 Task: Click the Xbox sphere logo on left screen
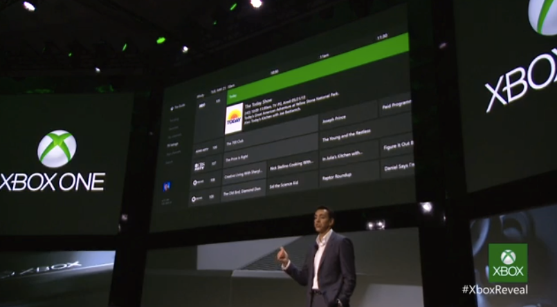point(57,149)
